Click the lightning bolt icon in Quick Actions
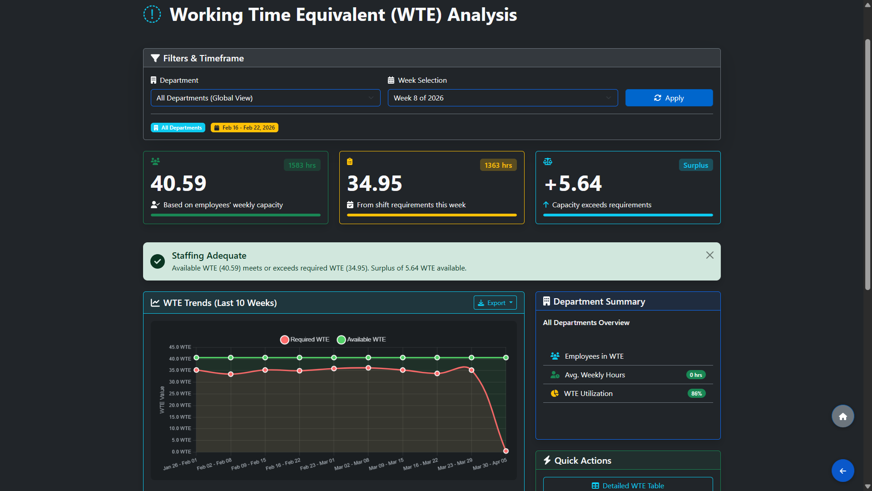The image size is (872, 491). (547, 460)
